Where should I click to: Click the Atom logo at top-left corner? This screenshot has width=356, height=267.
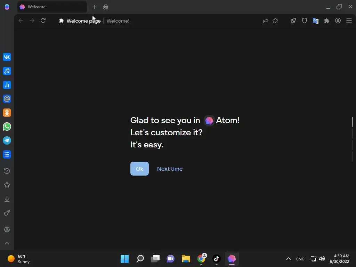point(7,7)
